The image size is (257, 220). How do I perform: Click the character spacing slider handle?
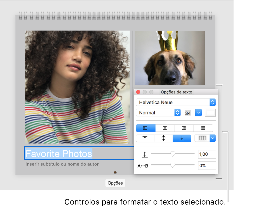pos(173,165)
